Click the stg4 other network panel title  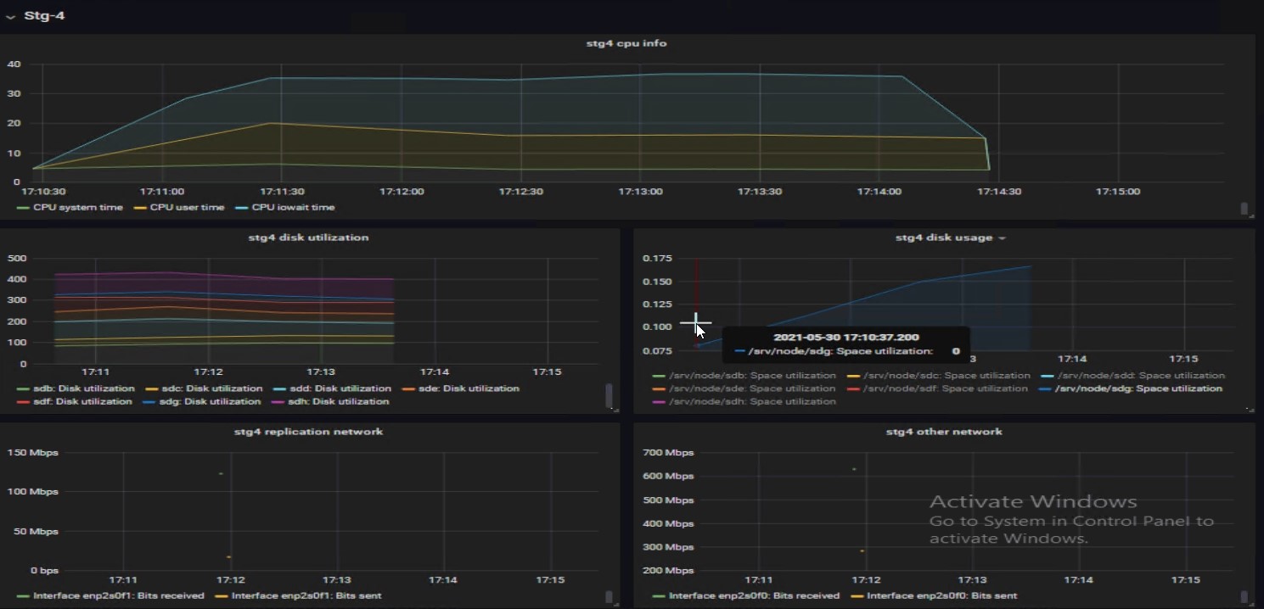click(x=944, y=432)
